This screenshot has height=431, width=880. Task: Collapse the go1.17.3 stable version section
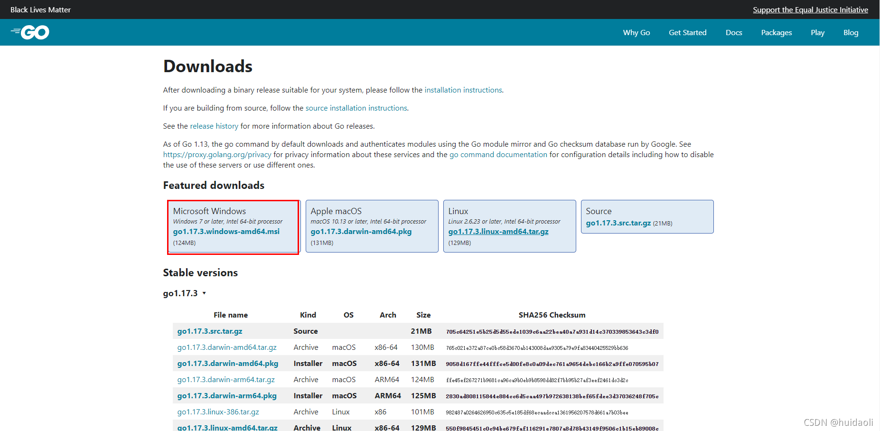click(204, 293)
